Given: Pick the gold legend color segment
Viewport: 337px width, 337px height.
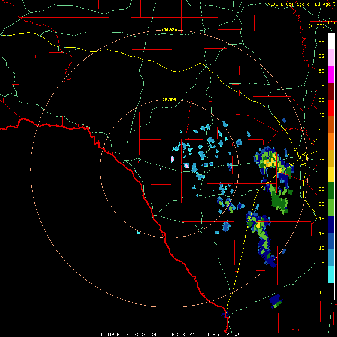Looking at the screenshot, I should [331, 158].
